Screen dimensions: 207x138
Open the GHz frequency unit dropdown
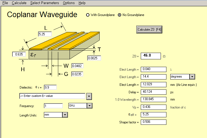[89, 106]
